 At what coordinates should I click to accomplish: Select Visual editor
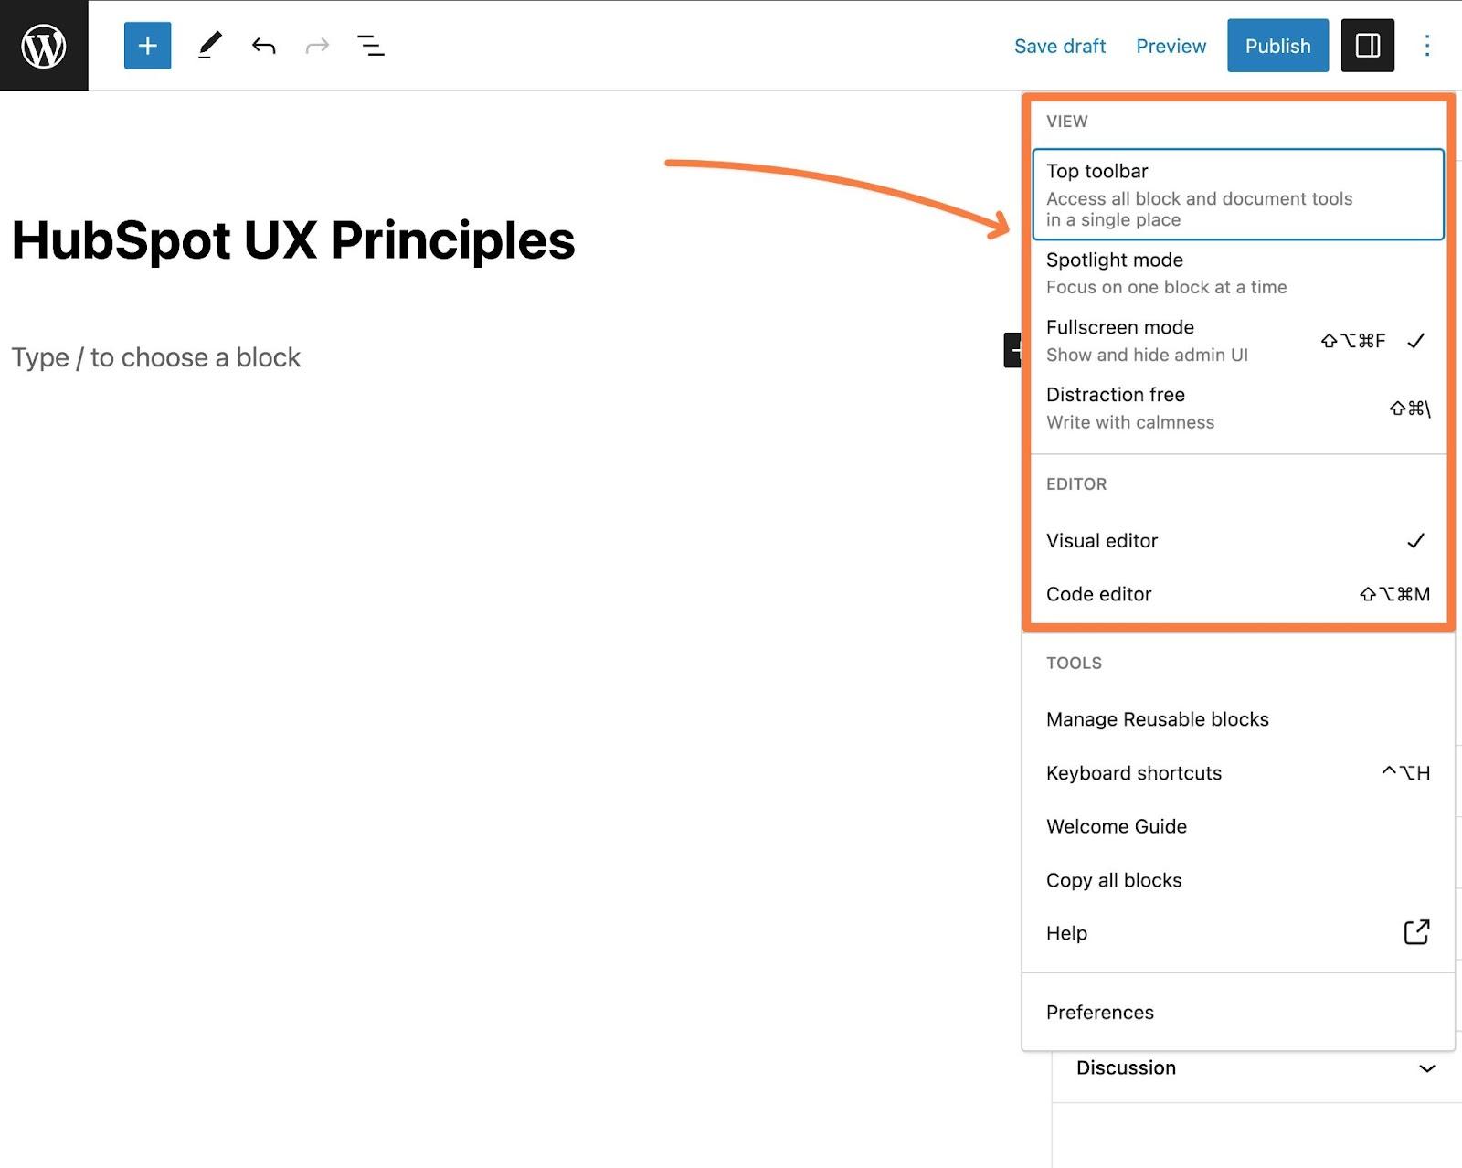pos(1238,541)
